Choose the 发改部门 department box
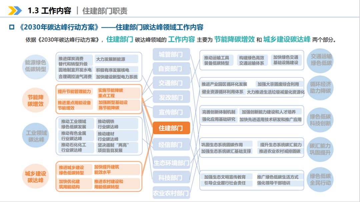The image size is (360, 202). 171,98
